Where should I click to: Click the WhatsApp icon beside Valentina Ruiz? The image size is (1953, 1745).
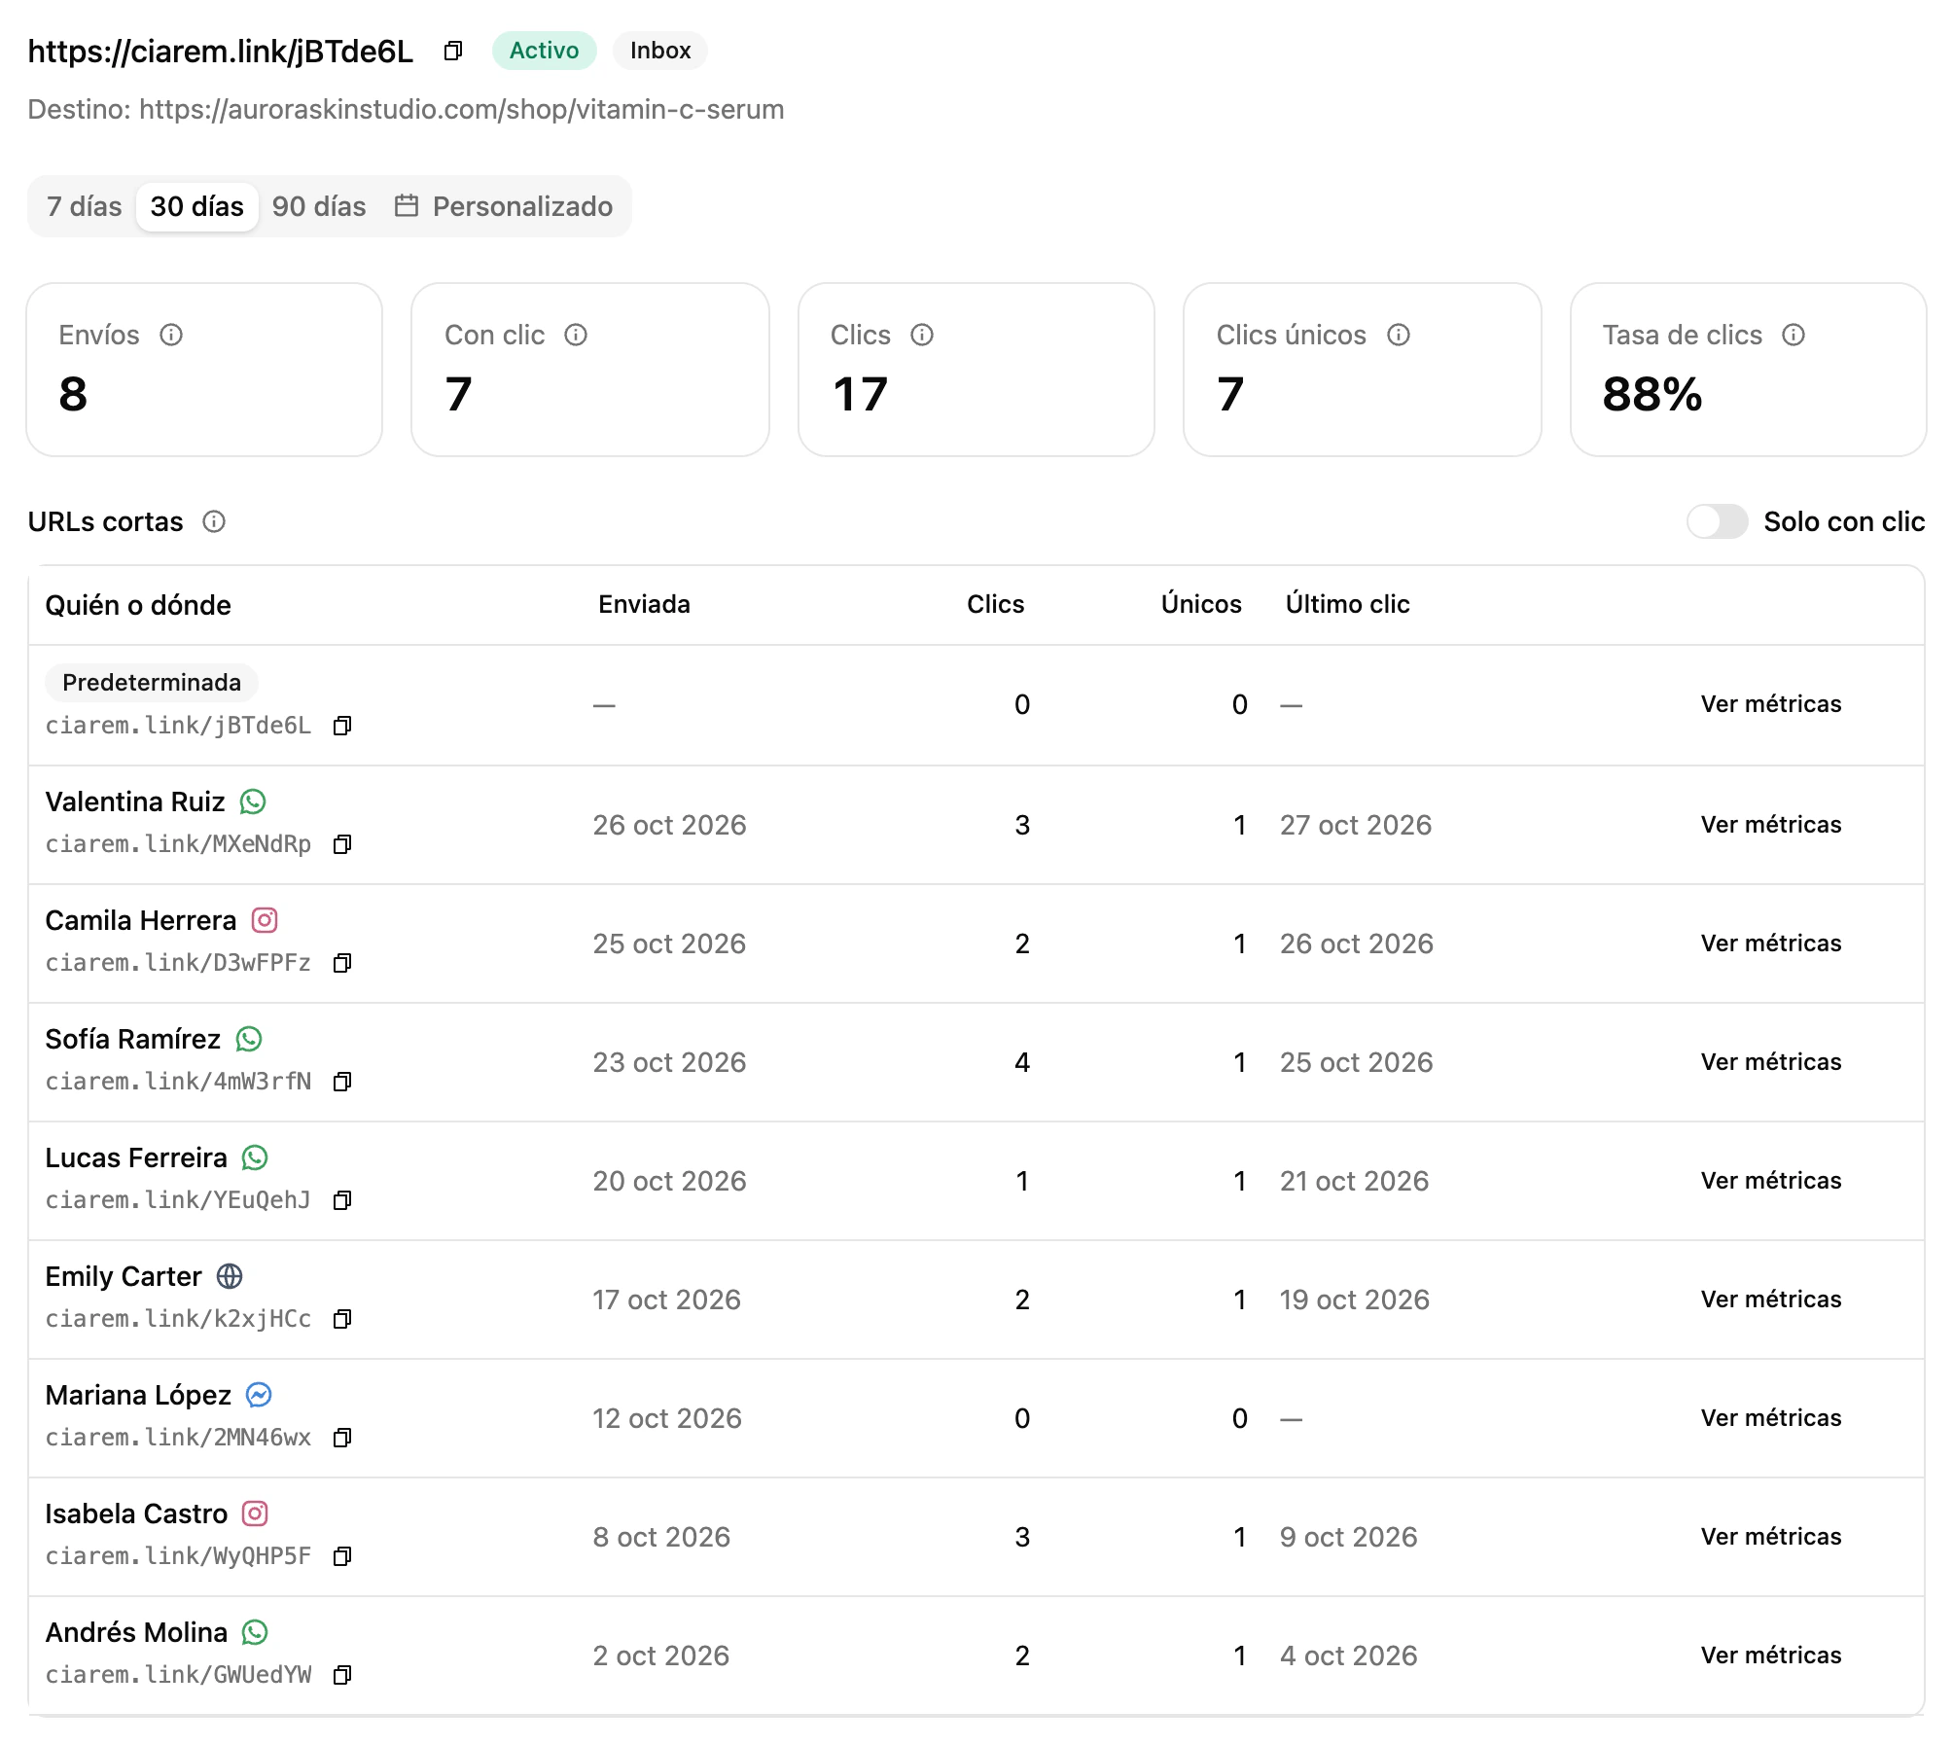pos(253,801)
